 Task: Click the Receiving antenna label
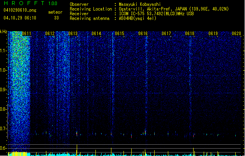pyautogui.click(x=90, y=18)
